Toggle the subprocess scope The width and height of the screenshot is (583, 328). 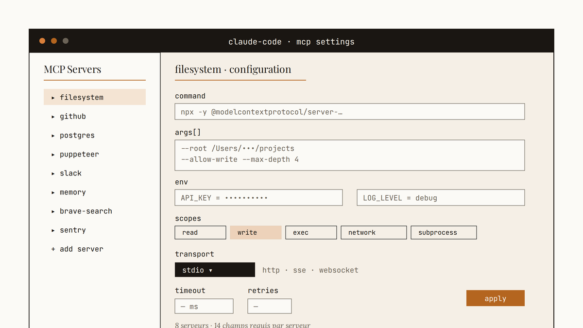[444, 232]
